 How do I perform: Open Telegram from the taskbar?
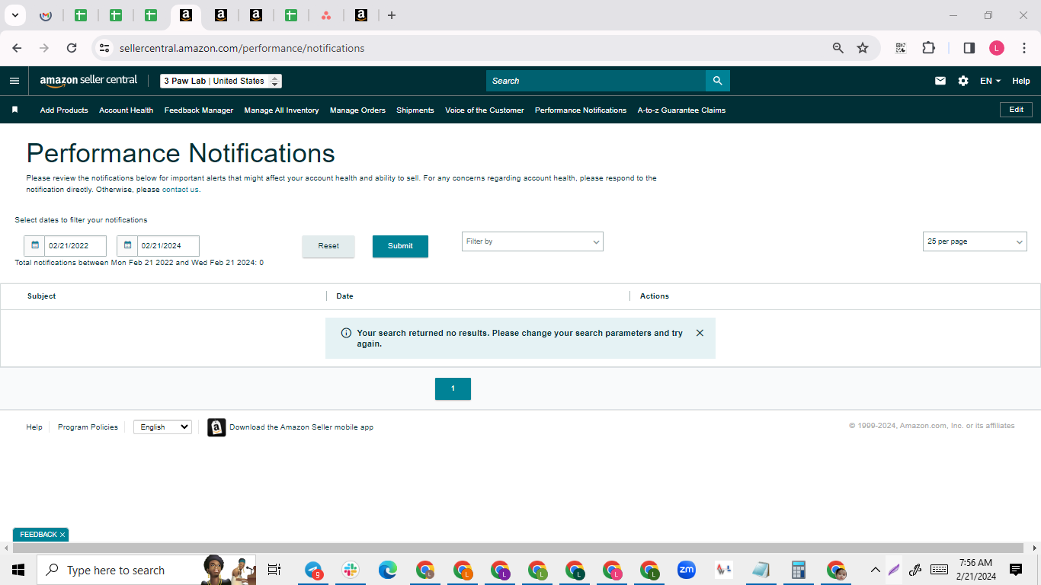click(314, 570)
